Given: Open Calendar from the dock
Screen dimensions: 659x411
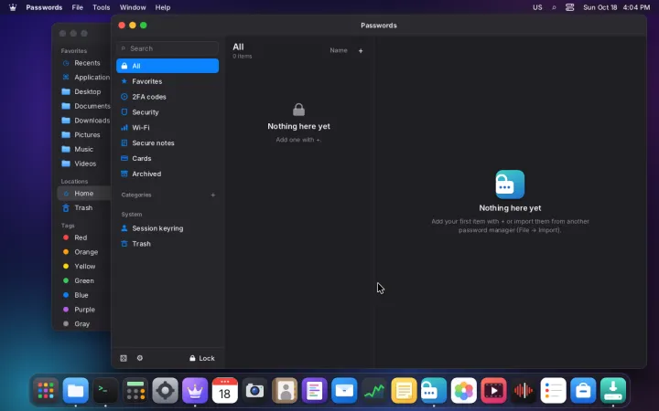Looking at the screenshot, I should 225,391.
